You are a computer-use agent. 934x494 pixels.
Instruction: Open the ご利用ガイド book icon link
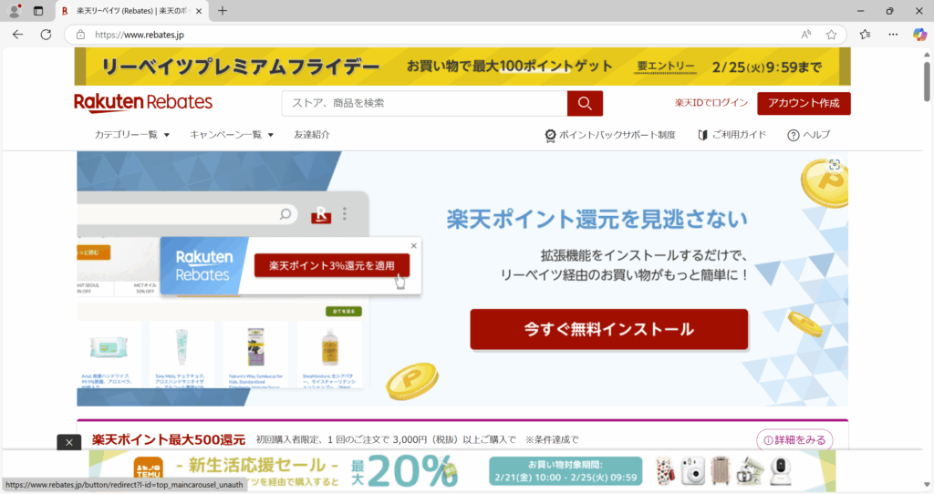(732, 135)
